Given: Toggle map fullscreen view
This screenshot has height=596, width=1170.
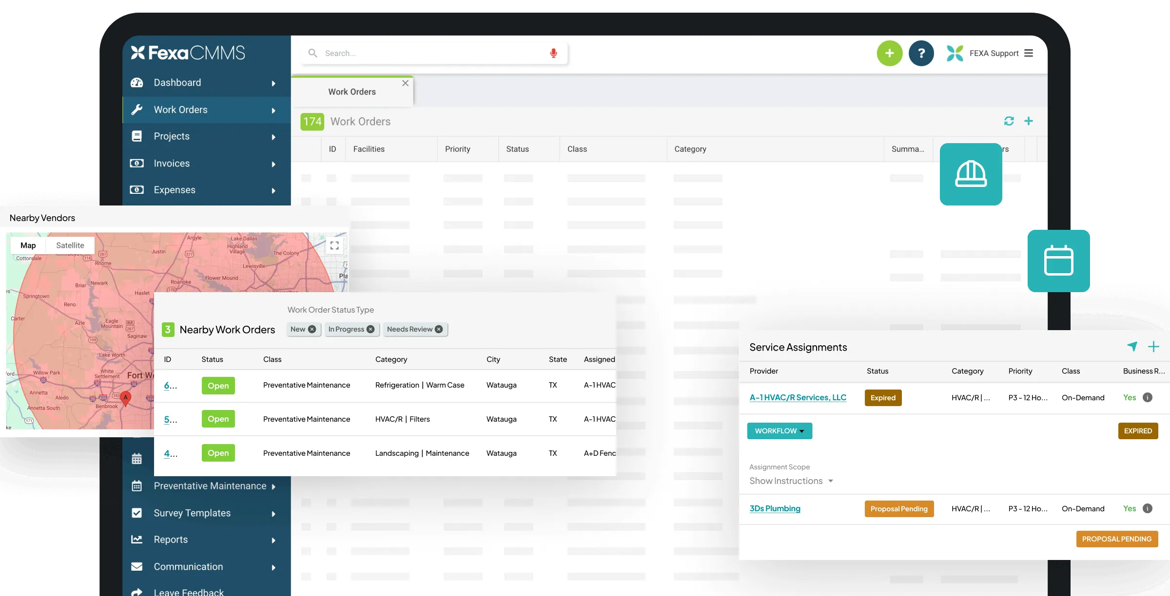Looking at the screenshot, I should click(334, 245).
